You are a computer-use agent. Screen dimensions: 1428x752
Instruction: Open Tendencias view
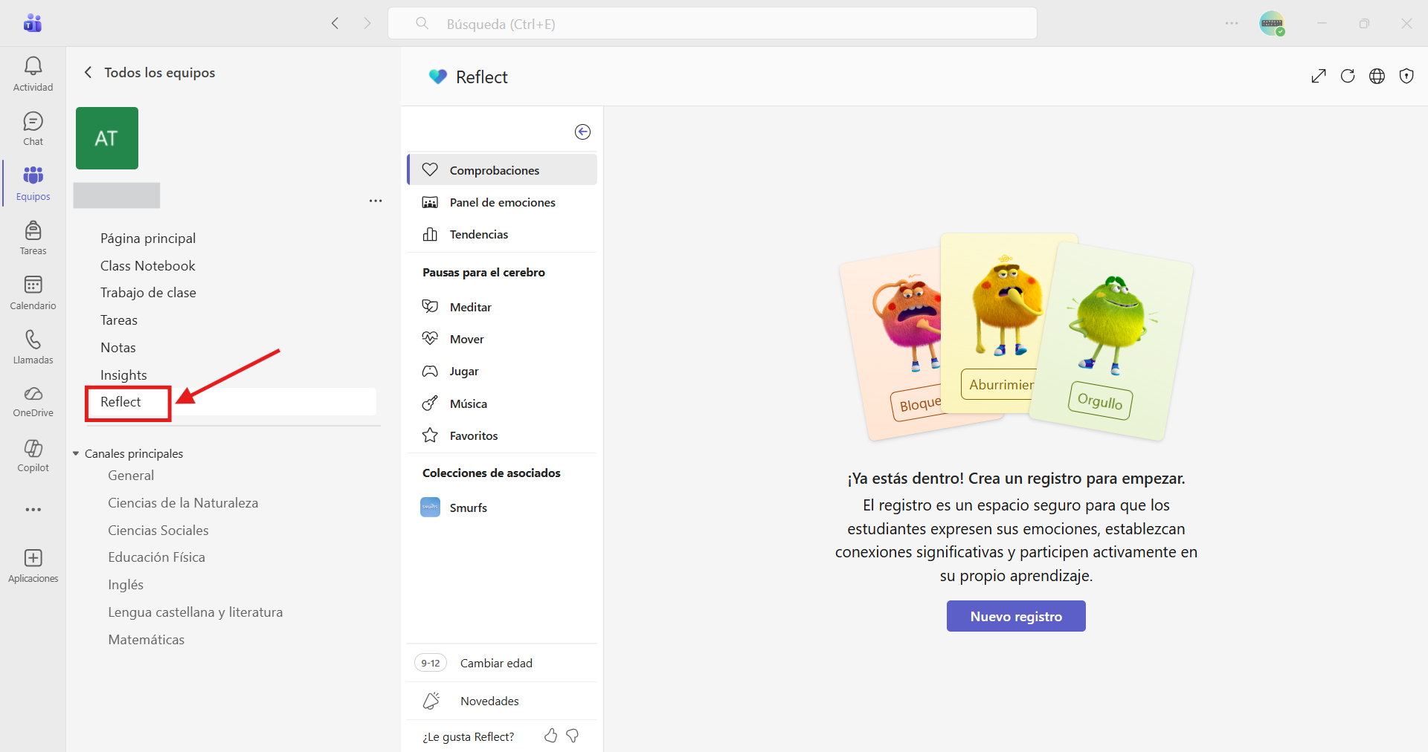502,234
